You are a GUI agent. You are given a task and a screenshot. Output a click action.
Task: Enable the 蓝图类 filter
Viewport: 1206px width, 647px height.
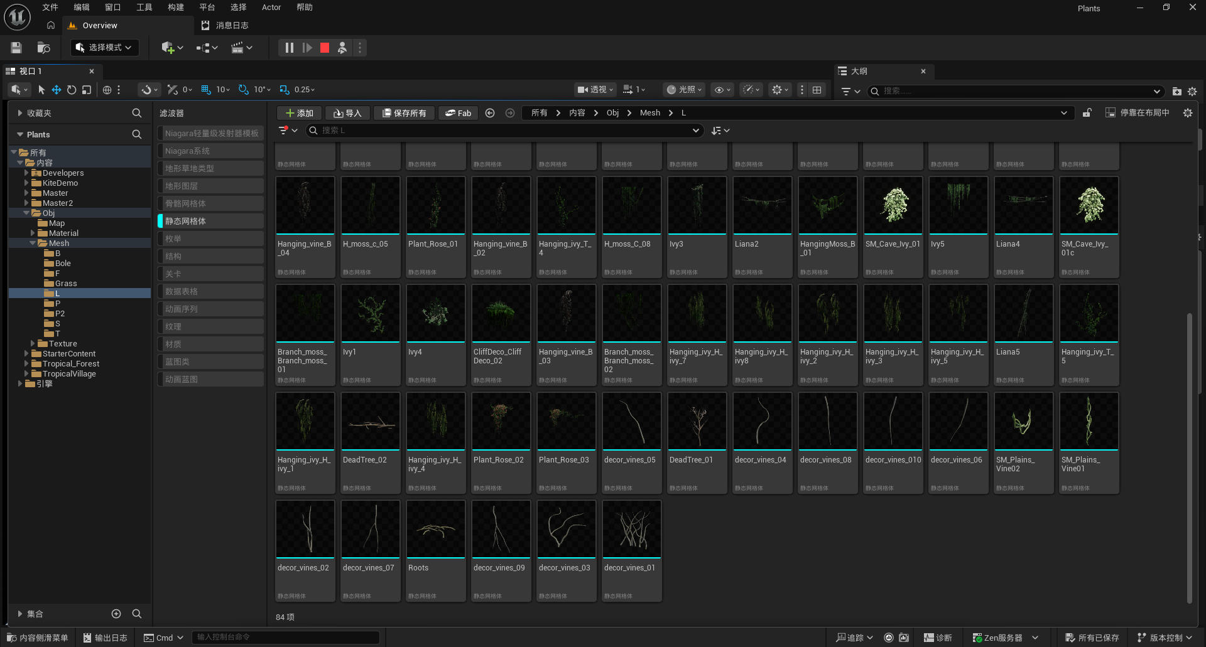[x=210, y=361]
